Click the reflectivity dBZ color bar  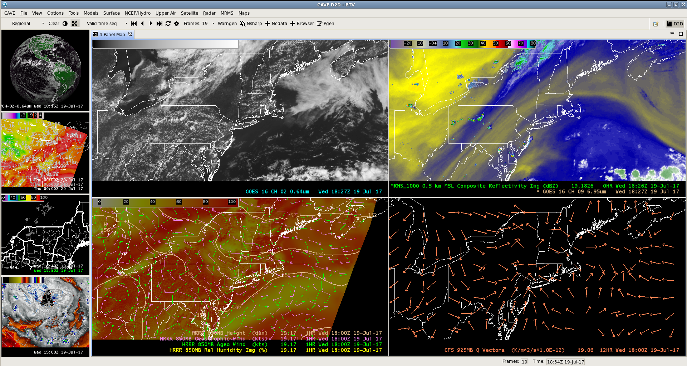(x=465, y=44)
